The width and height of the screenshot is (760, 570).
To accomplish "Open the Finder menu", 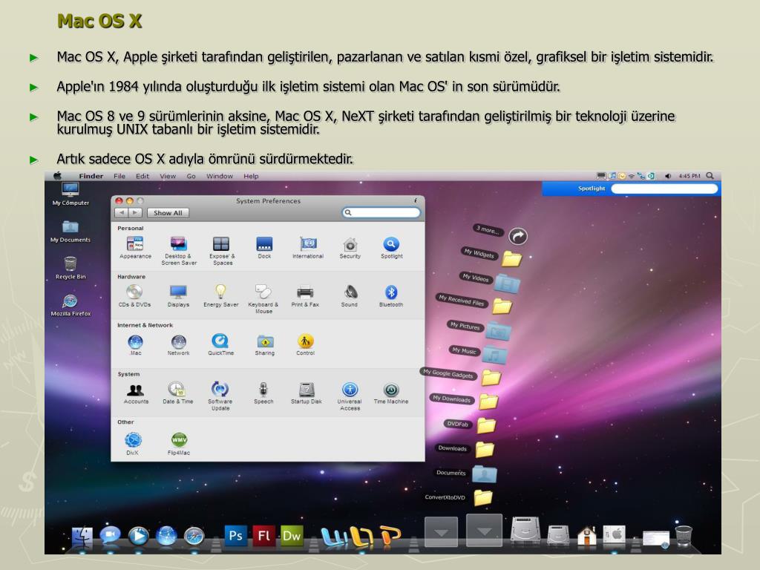I will tap(91, 176).
